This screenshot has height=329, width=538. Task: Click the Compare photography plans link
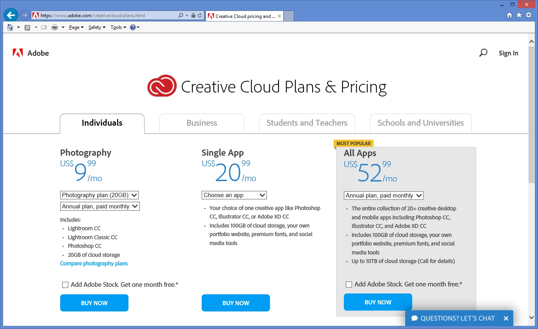coord(94,263)
